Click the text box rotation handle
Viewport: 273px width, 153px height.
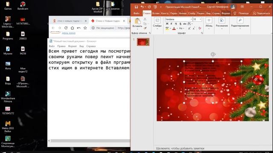(x=213, y=54)
